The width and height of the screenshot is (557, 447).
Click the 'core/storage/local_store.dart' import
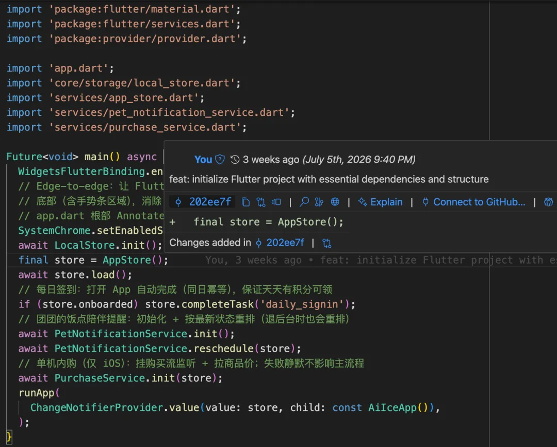(124, 83)
